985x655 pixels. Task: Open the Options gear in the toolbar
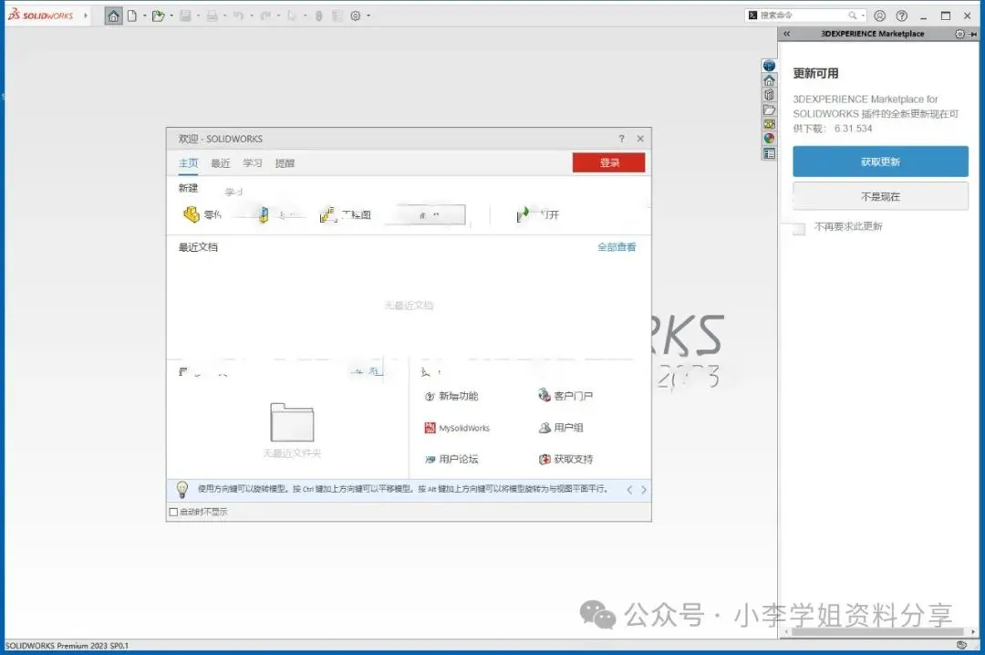[356, 16]
